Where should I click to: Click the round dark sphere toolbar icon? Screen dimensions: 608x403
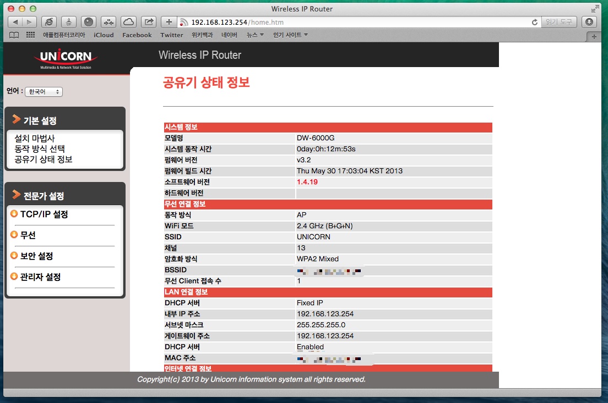pyautogui.click(x=89, y=22)
